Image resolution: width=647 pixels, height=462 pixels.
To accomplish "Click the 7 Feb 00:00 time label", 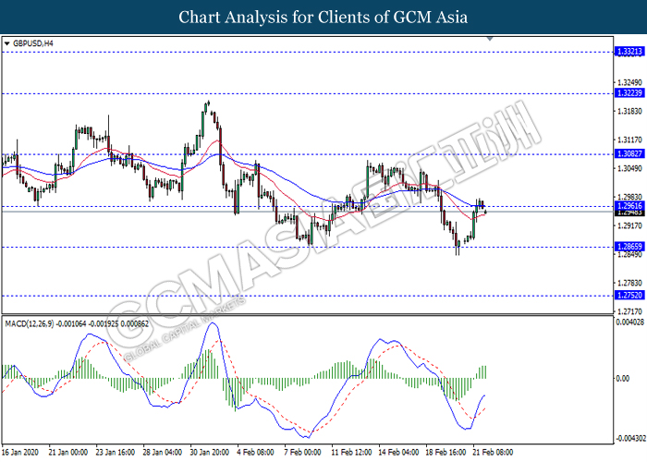I will pyautogui.click(x=303, y=453).
